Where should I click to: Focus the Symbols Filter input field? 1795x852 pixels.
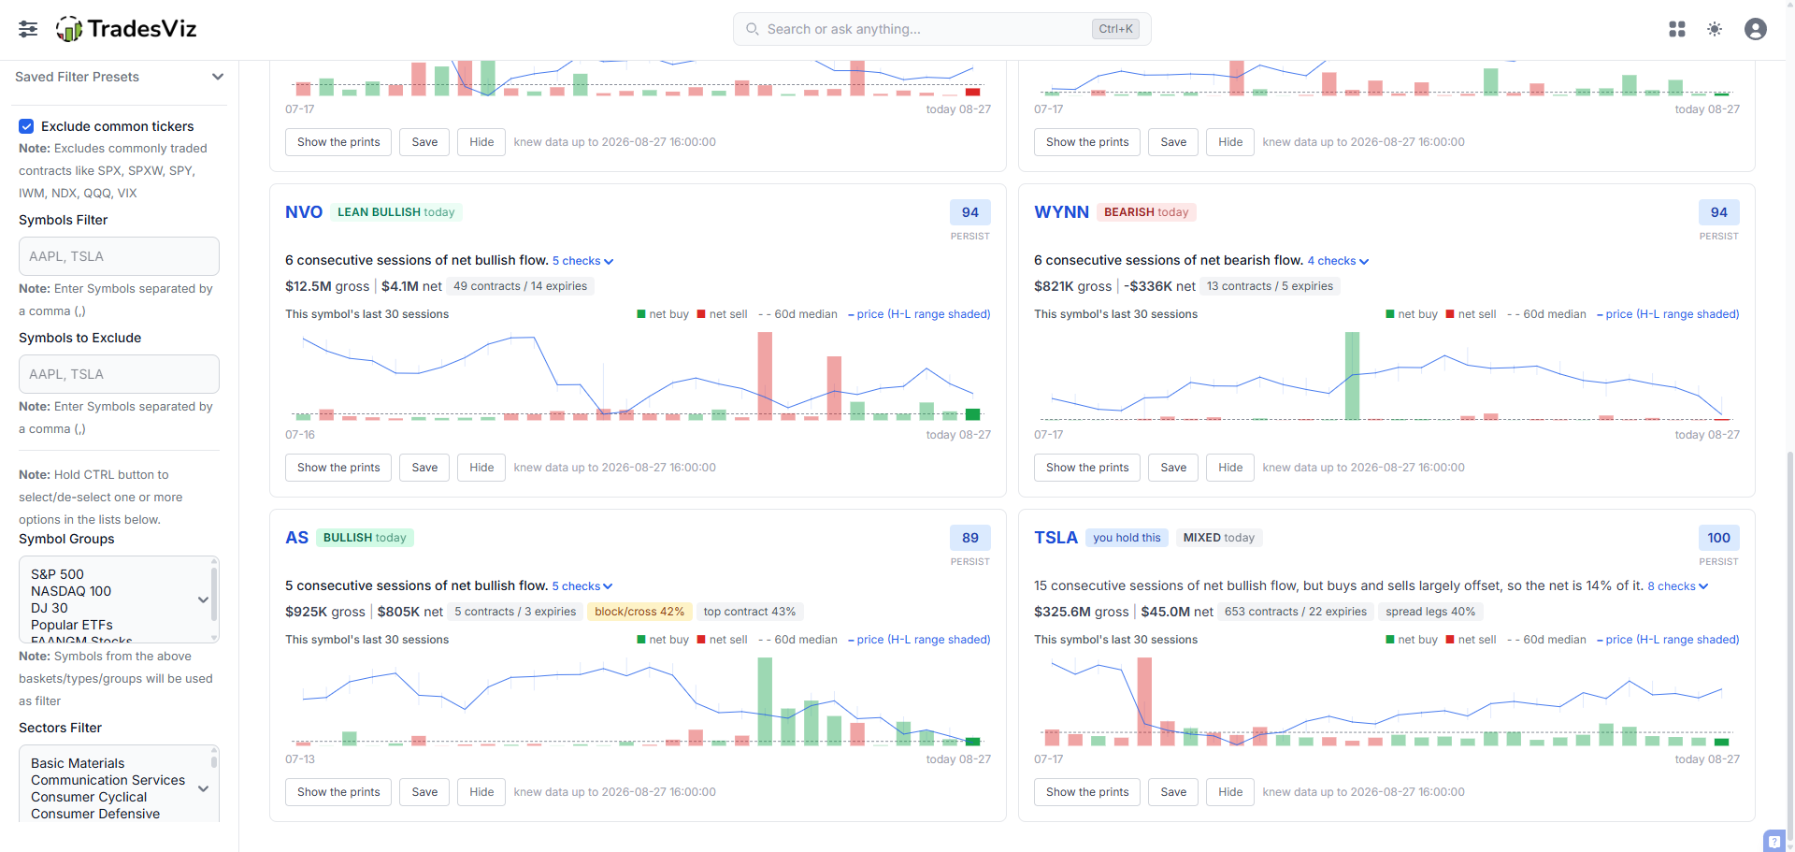tap(119, 256)
